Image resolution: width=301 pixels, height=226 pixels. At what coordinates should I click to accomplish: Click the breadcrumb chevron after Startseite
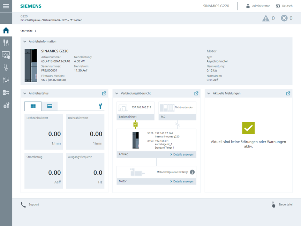[x=36, y=31]
